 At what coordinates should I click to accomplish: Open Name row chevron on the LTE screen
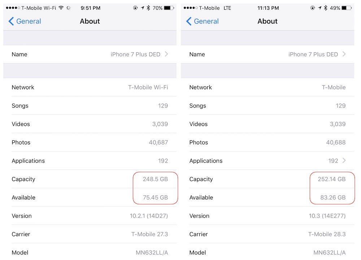coord(344,54)
